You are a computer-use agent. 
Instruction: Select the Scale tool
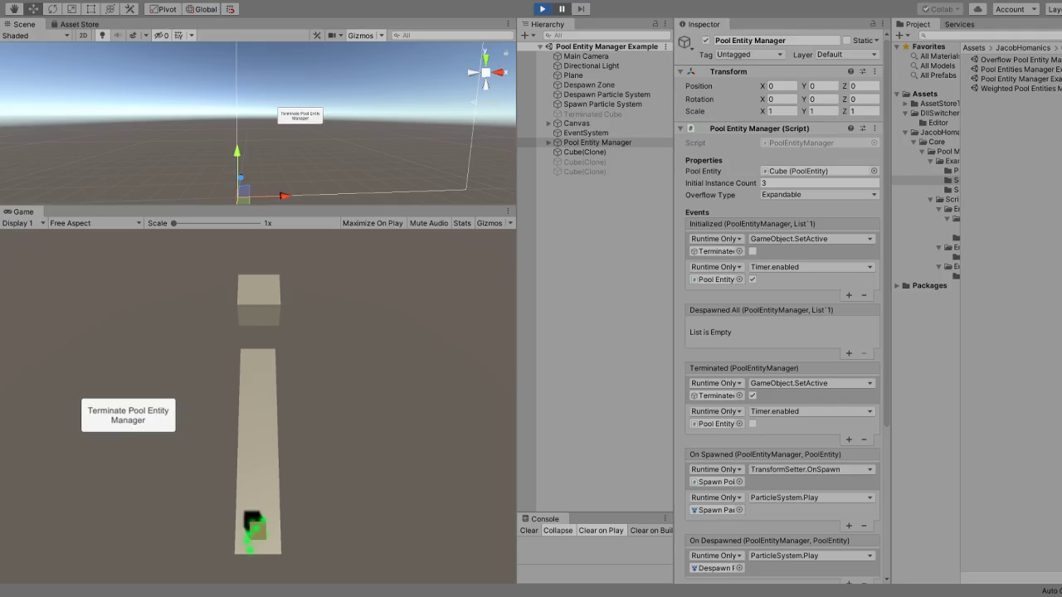(x=71, y=9)
